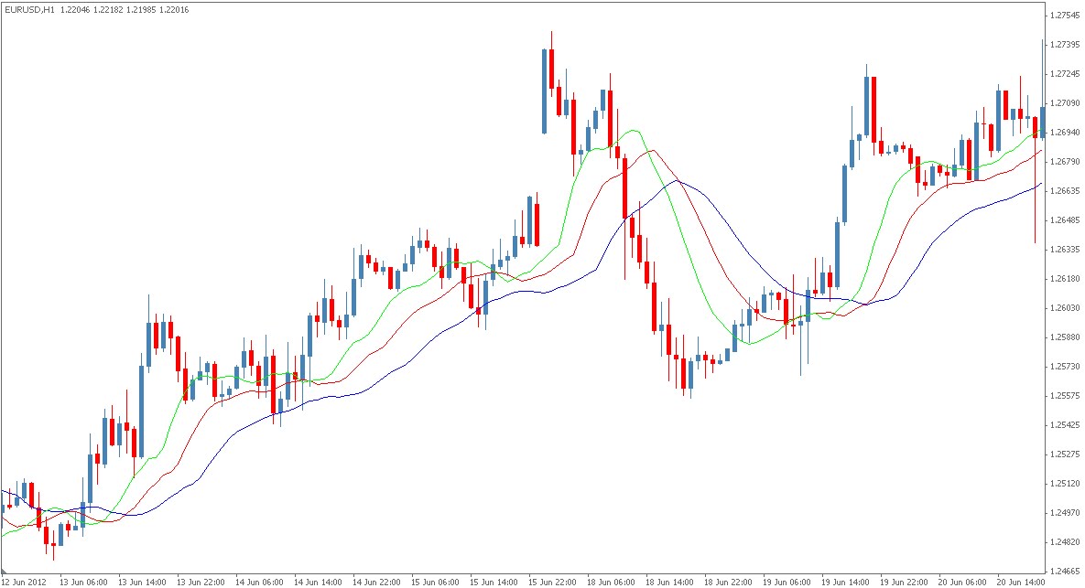Click the EURUSD,H1 chart title text
The image size is (1085, 588).
[x=29, y=10]
